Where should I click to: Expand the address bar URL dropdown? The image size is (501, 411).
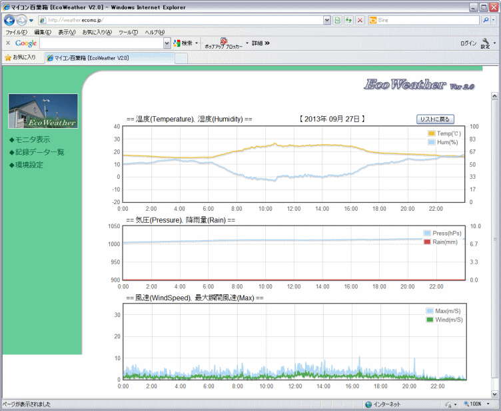click(326, 21)
